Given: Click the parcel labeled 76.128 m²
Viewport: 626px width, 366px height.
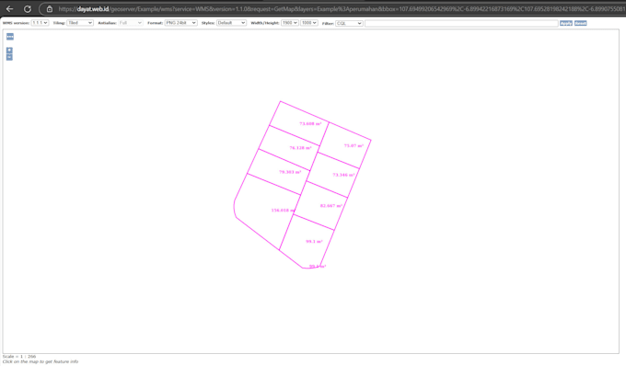Looking at the screenshot, I should pyautogui.click(x=290, y=147).
